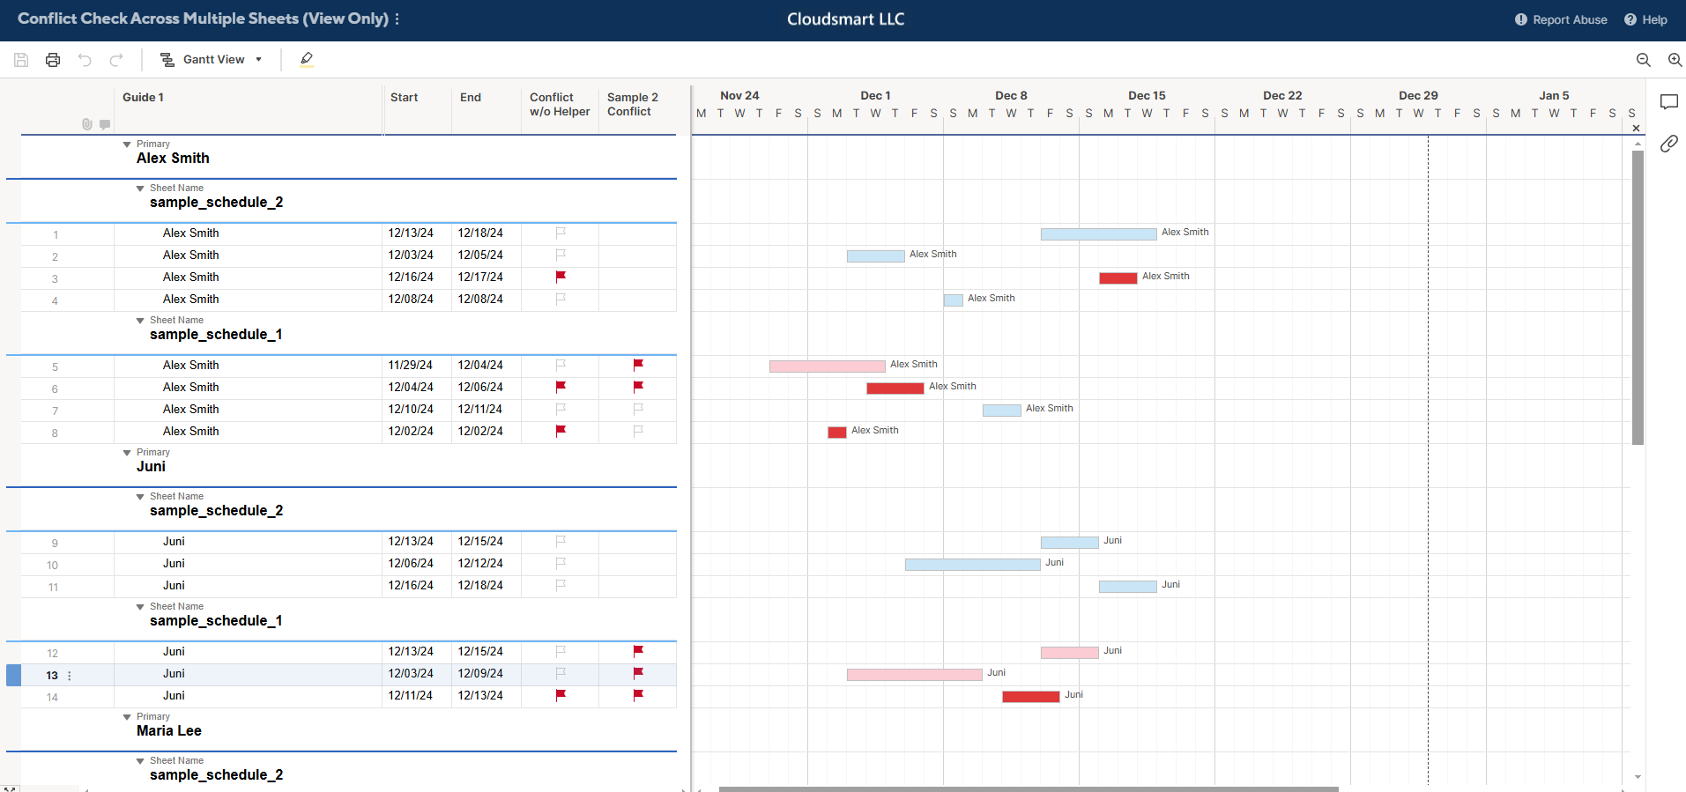Click the Help link
The image size is (1686, 792).
(x=1645, y=19)
